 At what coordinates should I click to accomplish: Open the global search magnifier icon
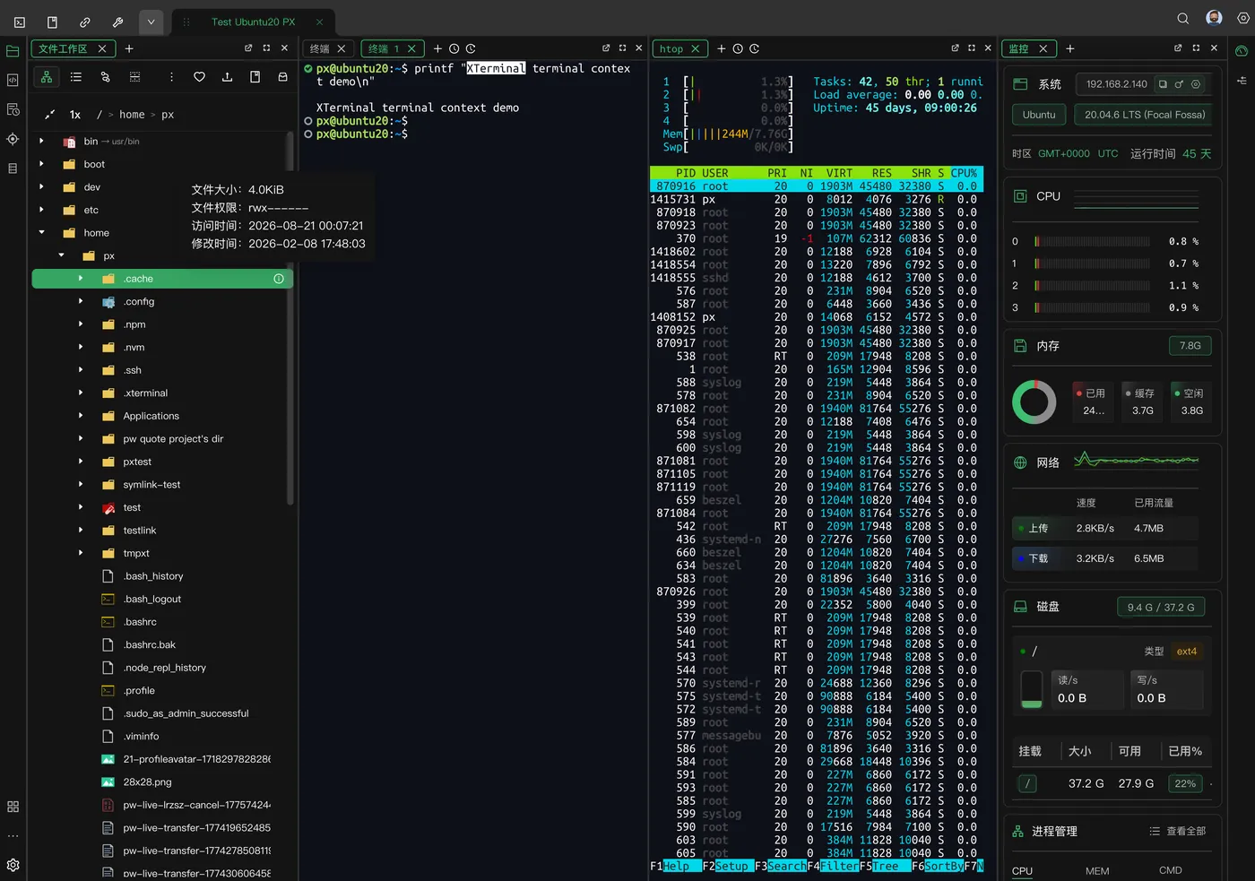[1183, 19]
